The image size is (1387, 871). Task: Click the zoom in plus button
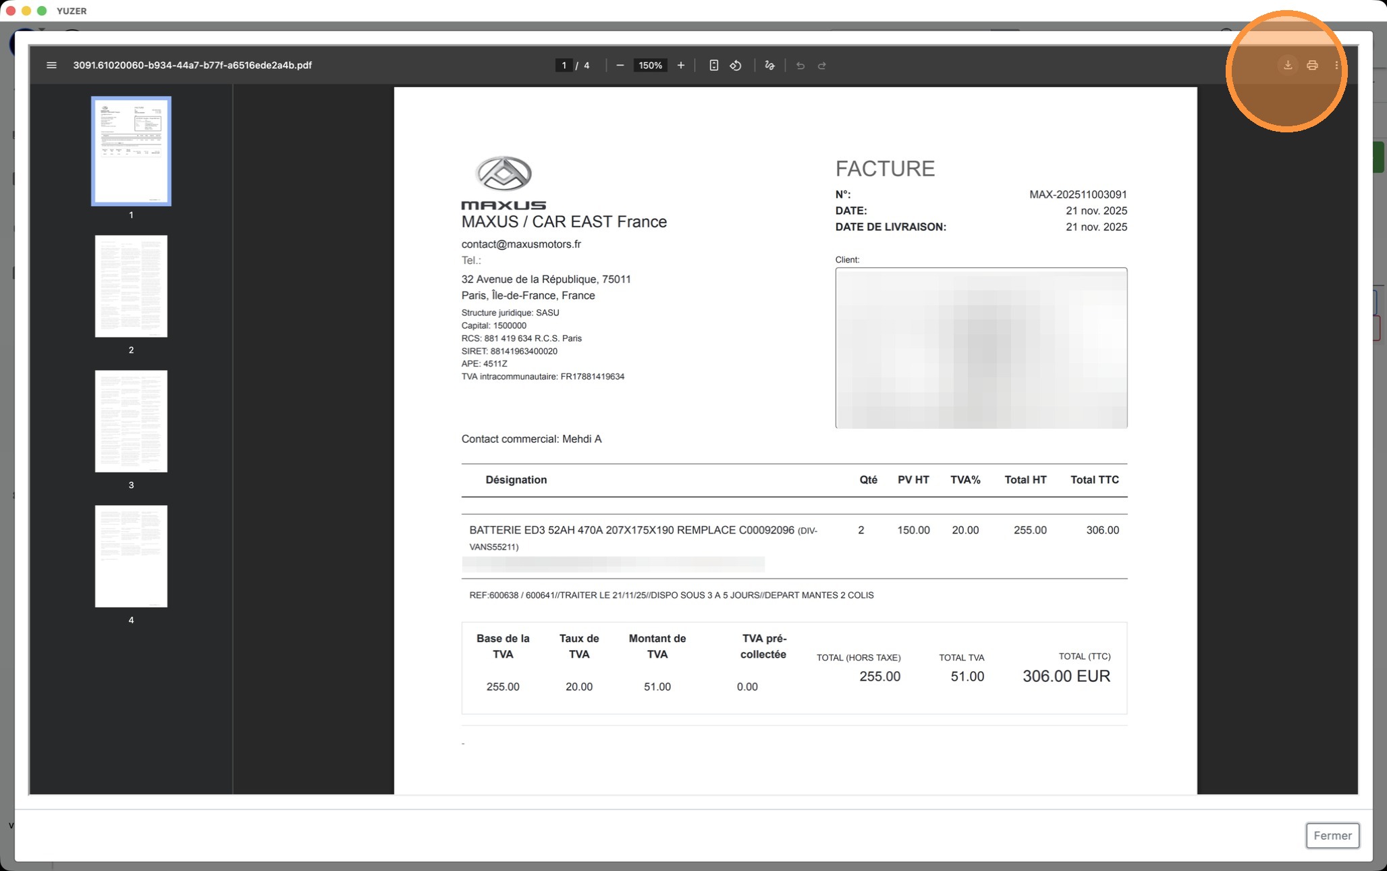pyautogui.click(x=680, y=65)
